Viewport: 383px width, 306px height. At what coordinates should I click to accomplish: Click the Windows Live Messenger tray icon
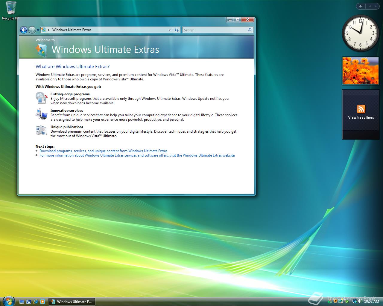330,302
